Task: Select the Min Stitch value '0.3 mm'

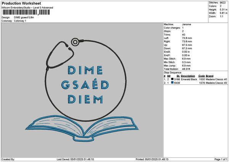Action: point(186,62)
